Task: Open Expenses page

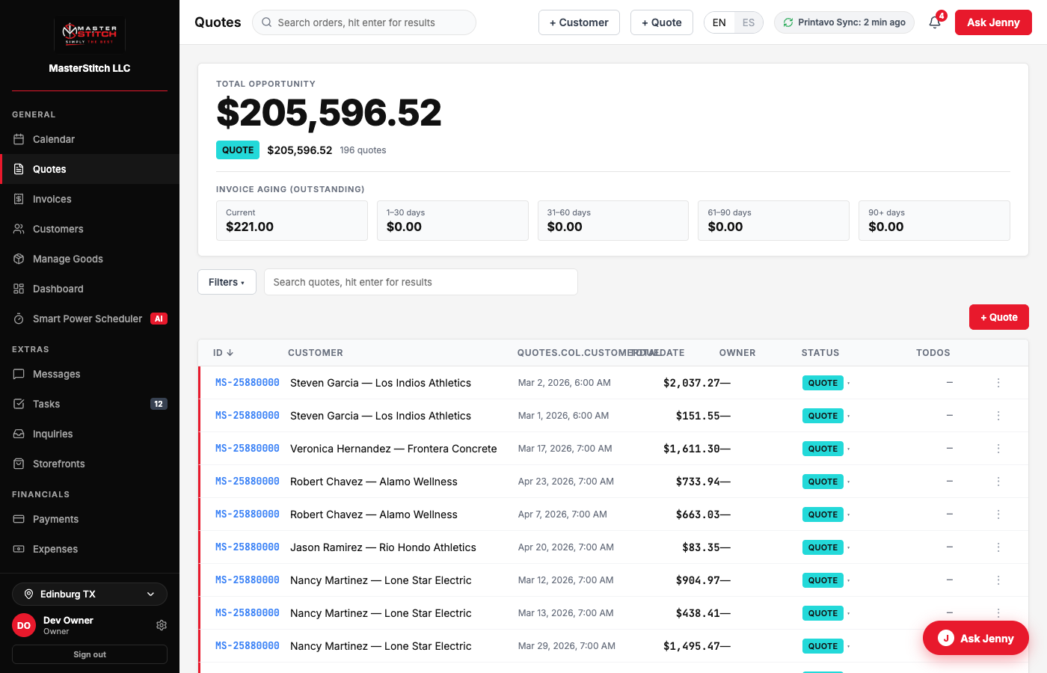Action: 90,549
